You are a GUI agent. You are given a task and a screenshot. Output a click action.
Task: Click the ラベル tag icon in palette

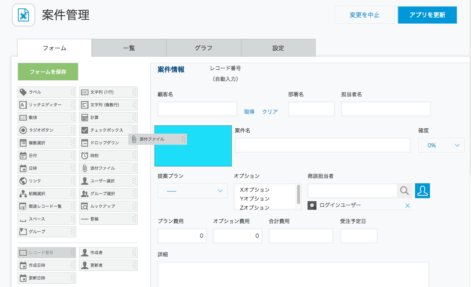23,92
